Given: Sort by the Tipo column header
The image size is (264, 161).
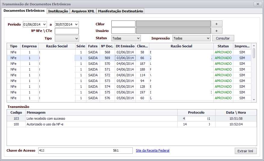Looking at the screenshot, I should [x=14, y=46].
